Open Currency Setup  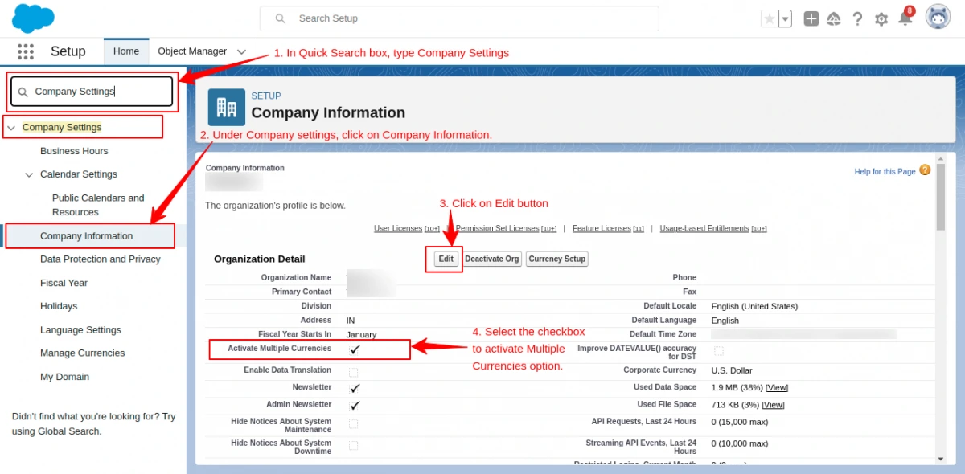tap(556, 259)
